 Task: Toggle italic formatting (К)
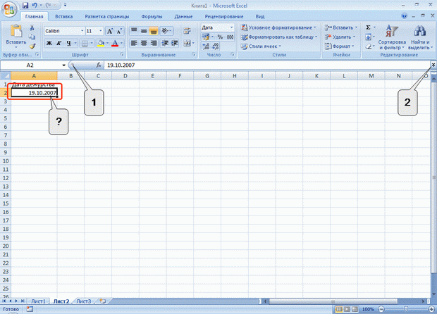pyautogui.click(x=60, y=43)
